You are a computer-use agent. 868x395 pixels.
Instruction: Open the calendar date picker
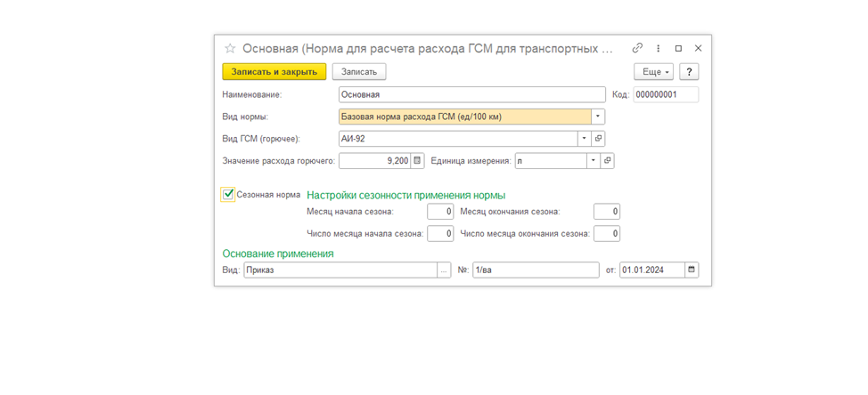click(x=692, y=270)
